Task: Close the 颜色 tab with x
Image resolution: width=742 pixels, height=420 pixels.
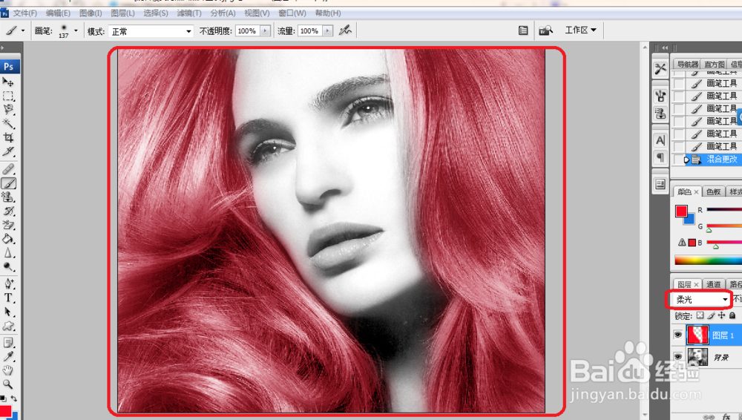Action: [x=696, y=192]
